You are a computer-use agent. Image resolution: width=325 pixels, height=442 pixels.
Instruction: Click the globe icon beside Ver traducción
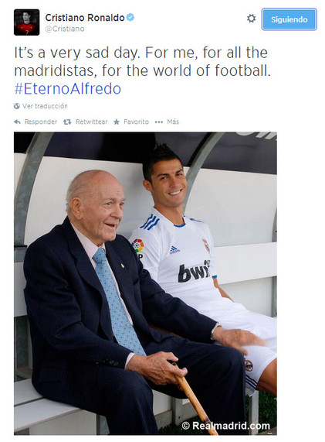(17, 106)
